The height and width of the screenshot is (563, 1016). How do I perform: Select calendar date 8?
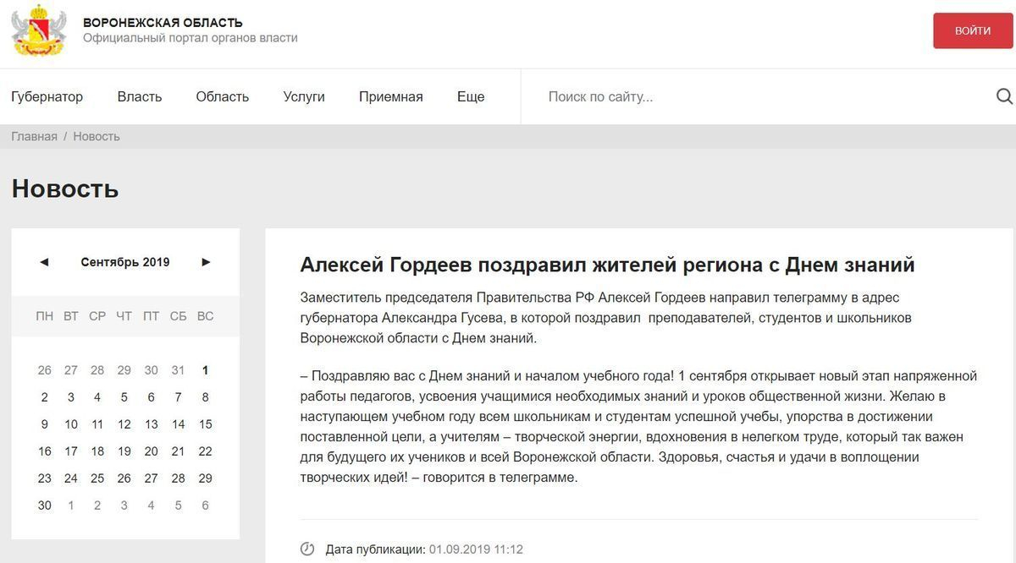point(205,397)
